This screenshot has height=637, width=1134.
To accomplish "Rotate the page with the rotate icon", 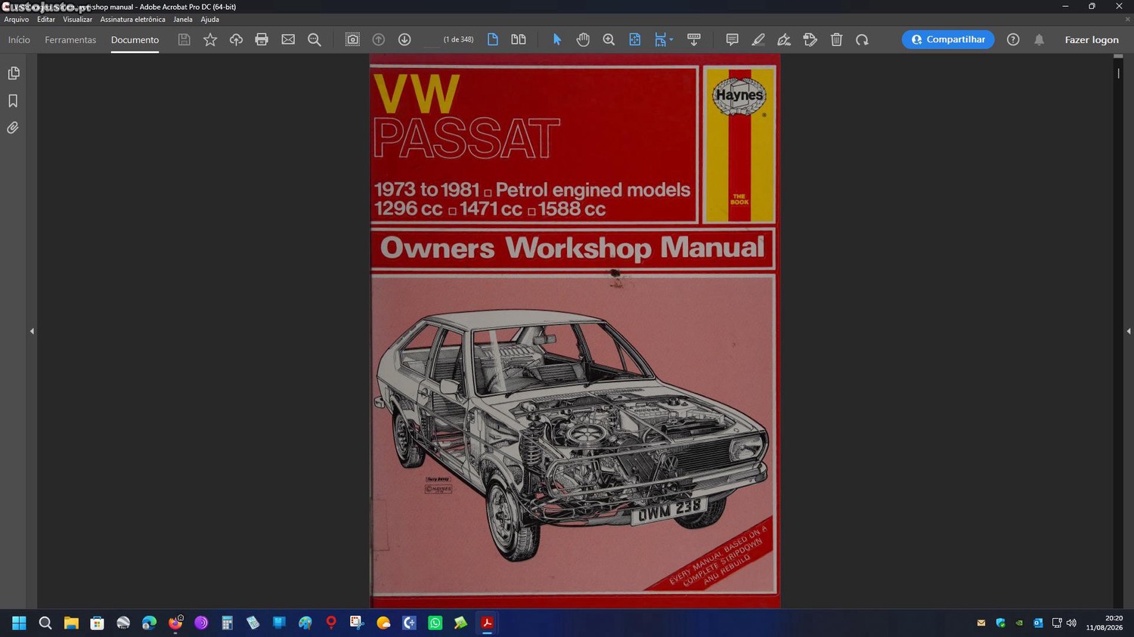I will [x=862, y=40].
